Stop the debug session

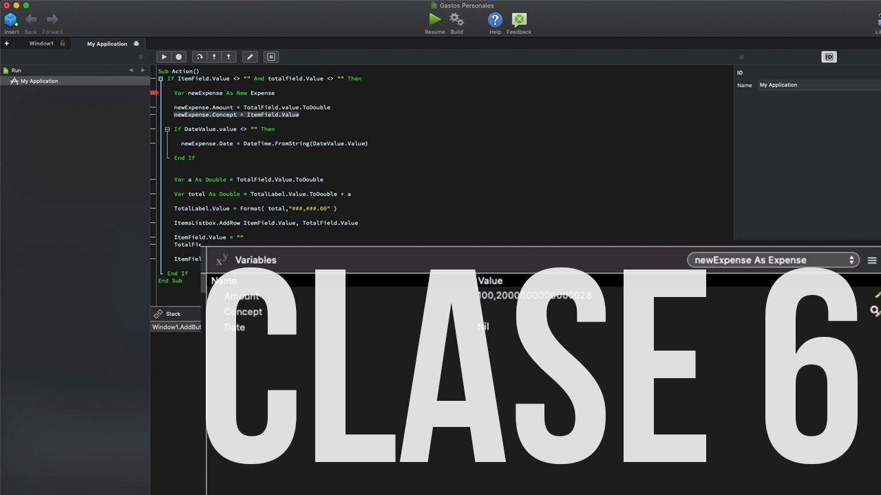pos(179,57)
